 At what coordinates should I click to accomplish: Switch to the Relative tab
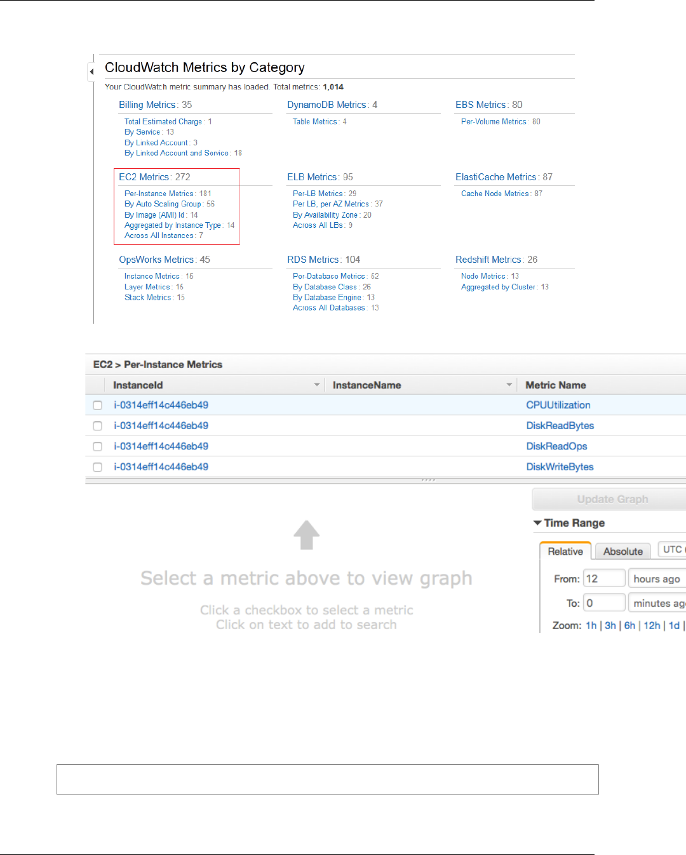click(565, 551)
